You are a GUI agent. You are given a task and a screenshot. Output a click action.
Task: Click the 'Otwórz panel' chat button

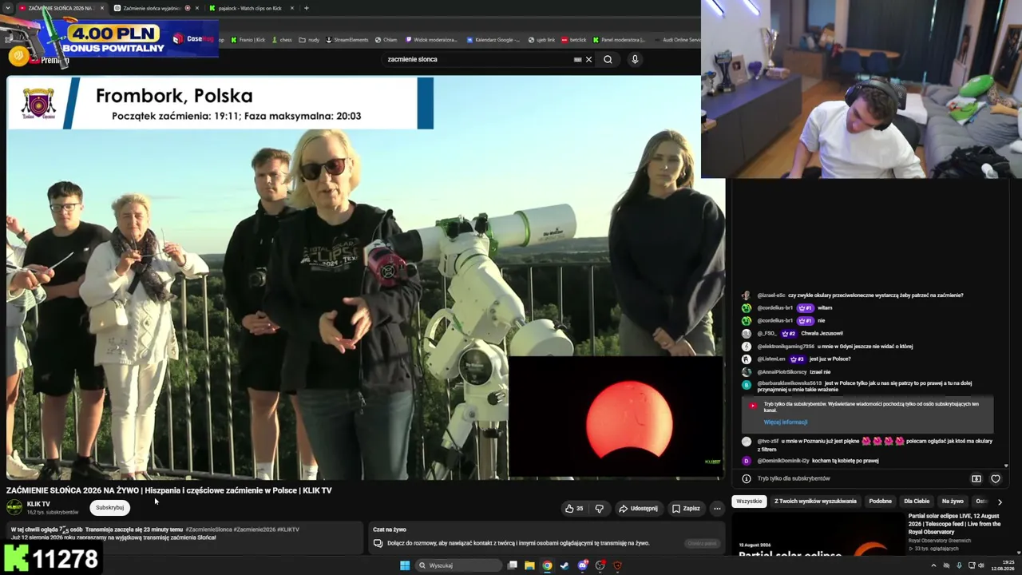pyautogui.click(x=702, y=544)
